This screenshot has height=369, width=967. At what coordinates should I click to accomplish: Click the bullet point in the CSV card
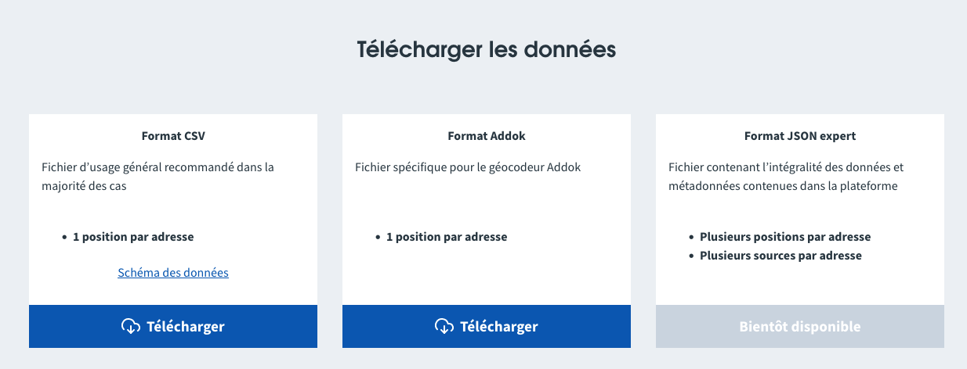coord(64,237)
